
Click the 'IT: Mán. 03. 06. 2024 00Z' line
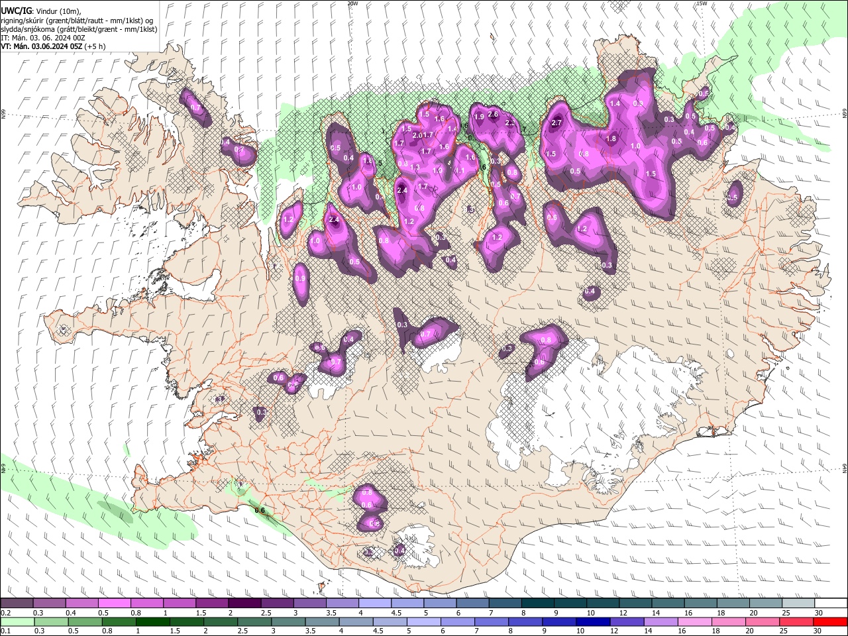(x=43, y=38)
